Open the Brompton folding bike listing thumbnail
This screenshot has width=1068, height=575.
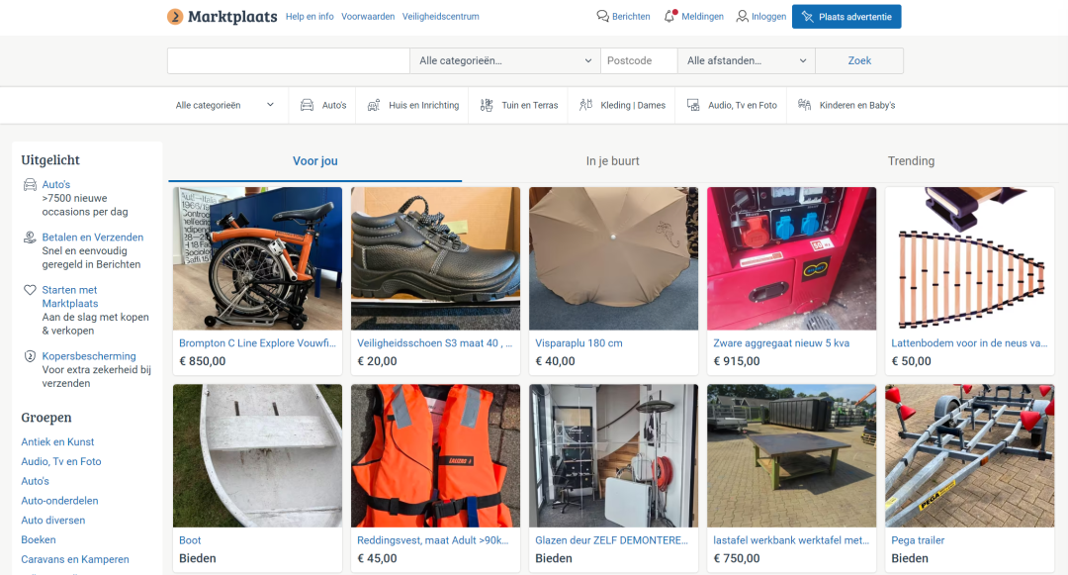click(257, 258)
